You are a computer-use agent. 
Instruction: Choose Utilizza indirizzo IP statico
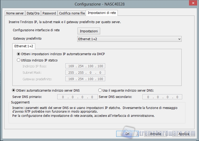tap(19, 60)
